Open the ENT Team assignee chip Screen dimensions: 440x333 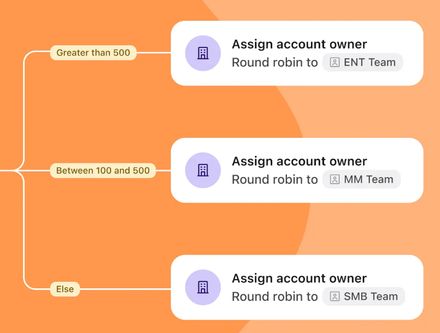pos(363,62)
